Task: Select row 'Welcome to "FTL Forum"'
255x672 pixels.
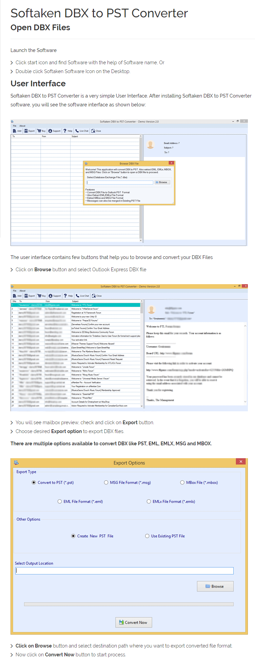Action: tap(76, 305)
